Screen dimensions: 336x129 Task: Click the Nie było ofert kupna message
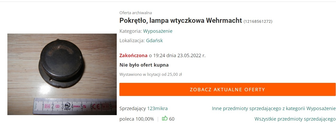[144, 65]
